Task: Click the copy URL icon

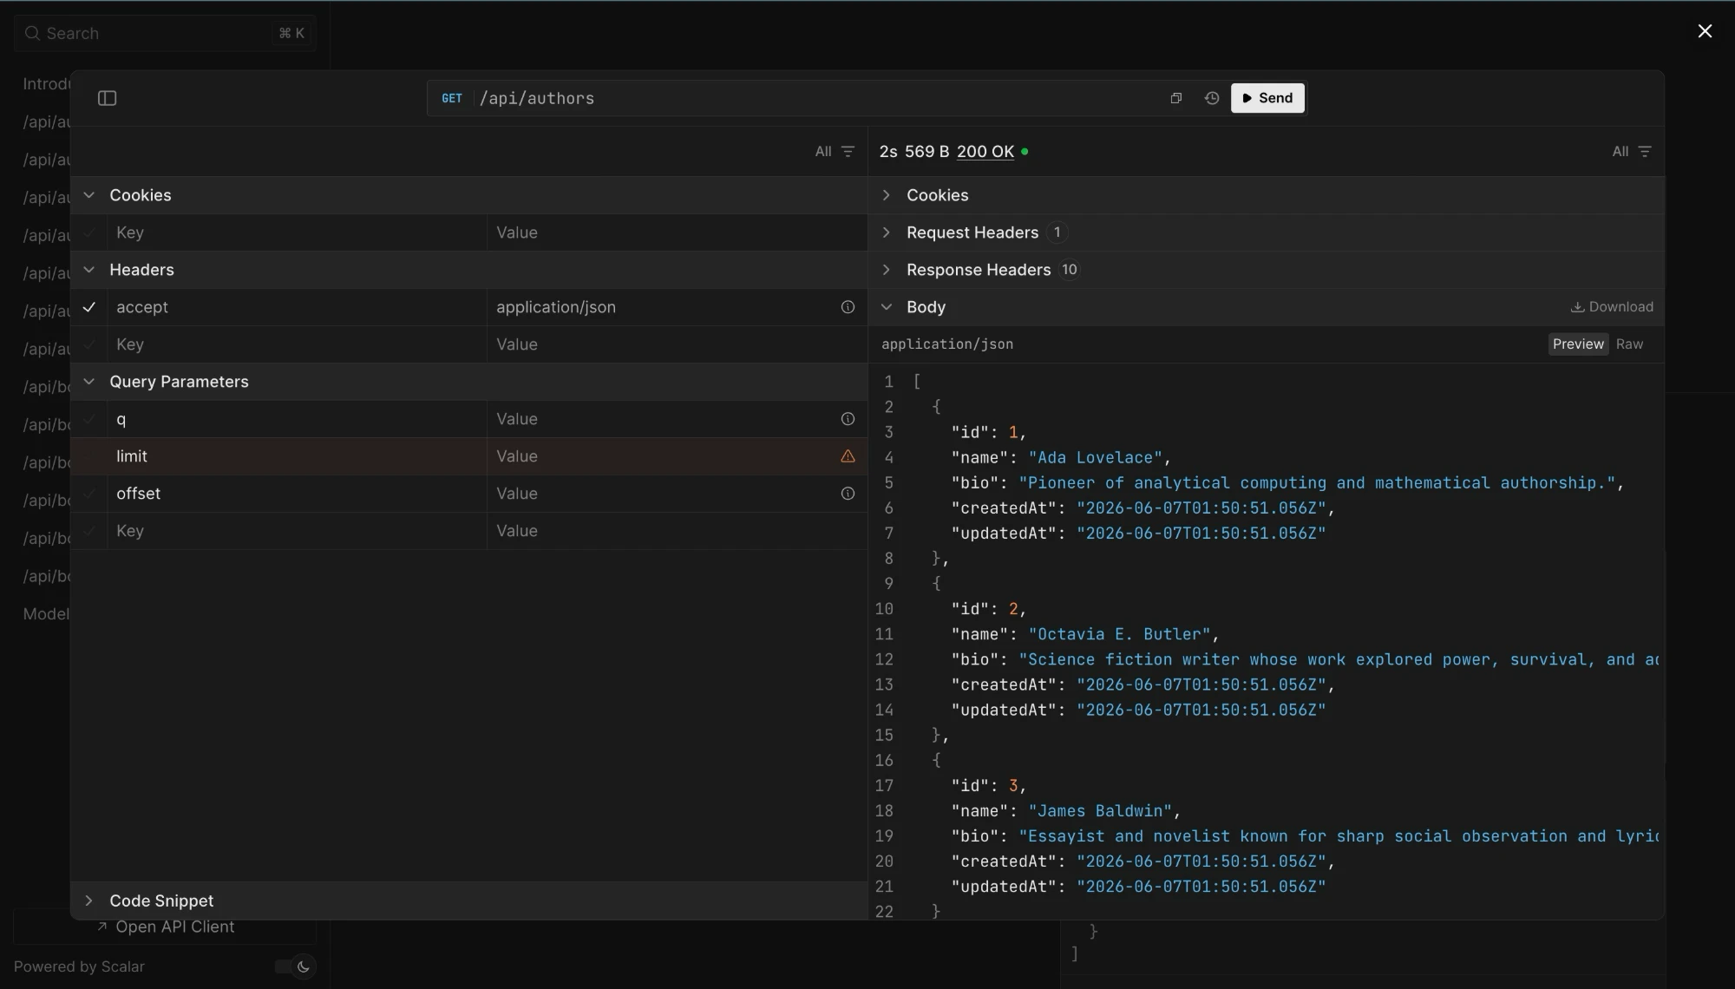Action: point(1176,98)
